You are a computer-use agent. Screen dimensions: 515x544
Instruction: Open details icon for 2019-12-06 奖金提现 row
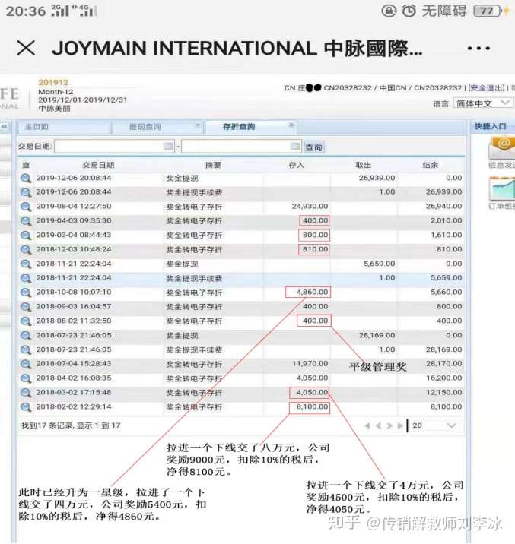pos(26,179)
